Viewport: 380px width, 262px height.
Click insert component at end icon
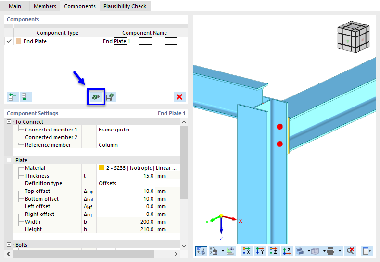tap(26, 97)
